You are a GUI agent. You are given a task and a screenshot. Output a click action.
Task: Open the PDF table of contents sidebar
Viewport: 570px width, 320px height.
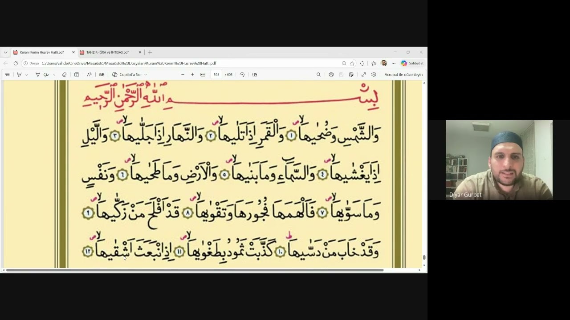[x=7, y=75]
